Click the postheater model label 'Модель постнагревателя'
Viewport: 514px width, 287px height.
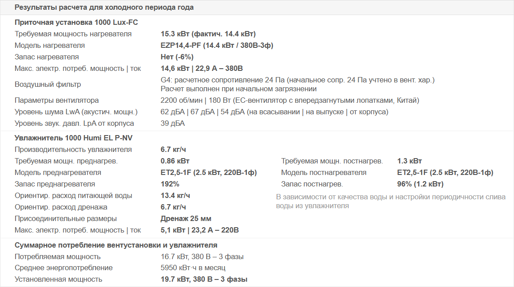pos(324,173)
